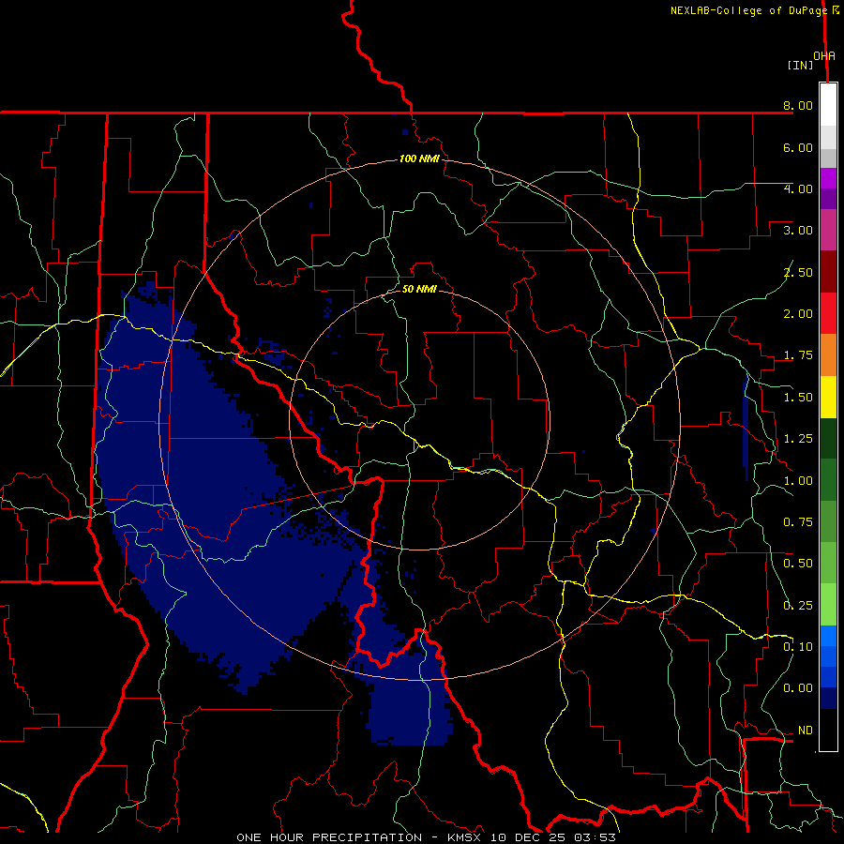Click the 50 NMI range ring label
844x844 pixels.
[419, 289]
